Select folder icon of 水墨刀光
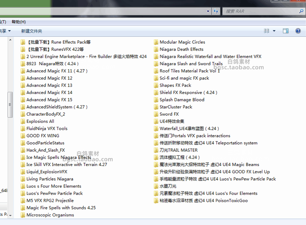Viewport: 306px width, 225px height. pos(156,186)
